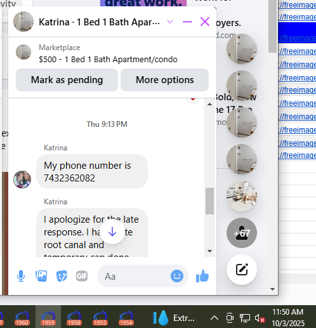Open Katrina's profile picture beside phone message

pyautogui.click(x=22, y=180)
